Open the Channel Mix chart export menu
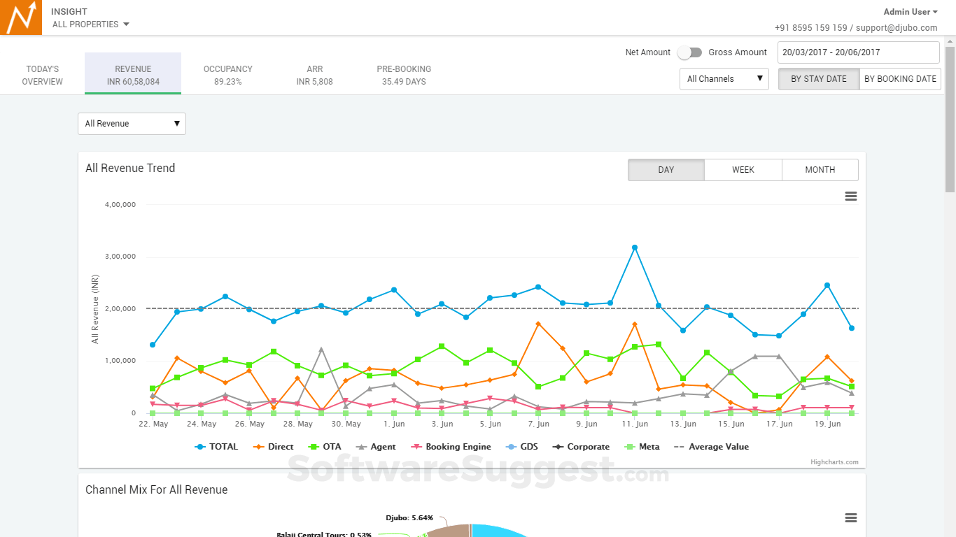Image resolution: width=956 pixels, height=537 pixels. (850, 518)
